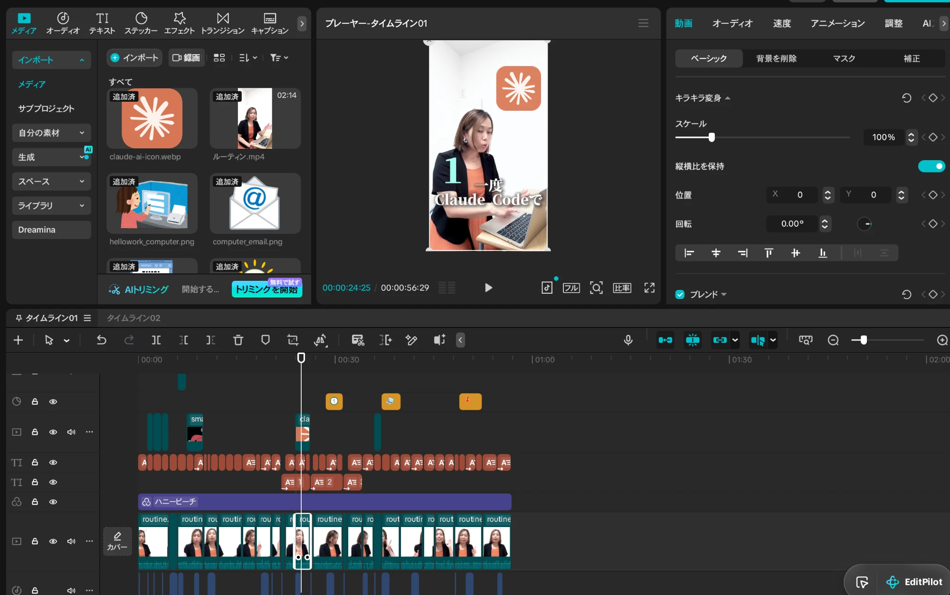Open the sort order dropdown in media panel

click(x=248, y=58)
